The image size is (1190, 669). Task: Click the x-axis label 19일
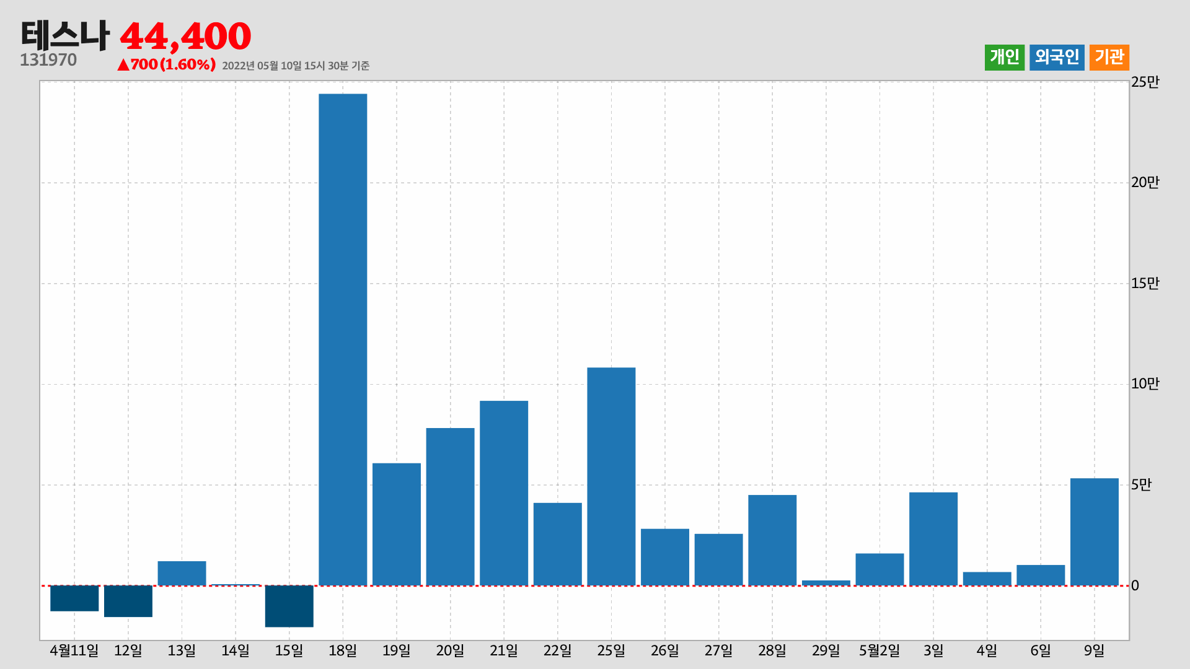(x=397, y=650)
